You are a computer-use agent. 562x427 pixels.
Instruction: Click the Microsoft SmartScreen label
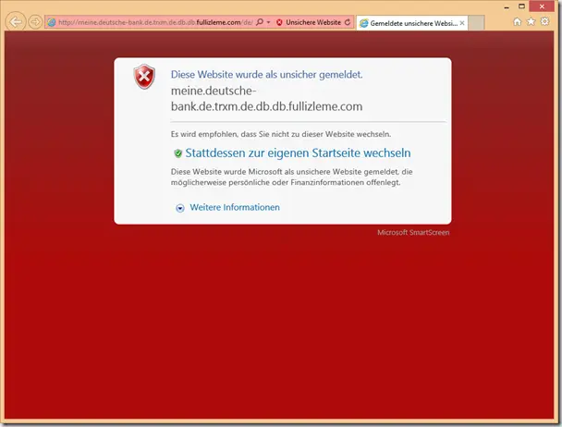pos(413,232)
